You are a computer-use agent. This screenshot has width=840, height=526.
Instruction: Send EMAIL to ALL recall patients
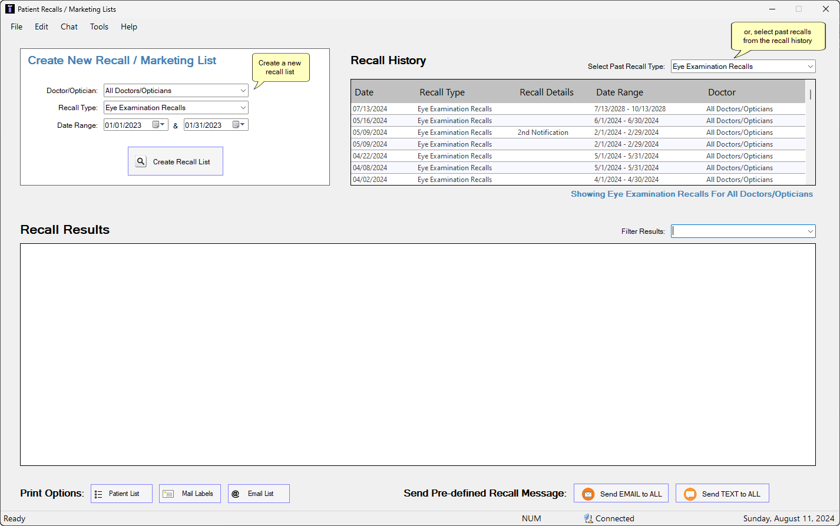tap(621, 494)
